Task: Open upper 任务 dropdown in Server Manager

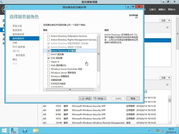Action: click(166, 21)
